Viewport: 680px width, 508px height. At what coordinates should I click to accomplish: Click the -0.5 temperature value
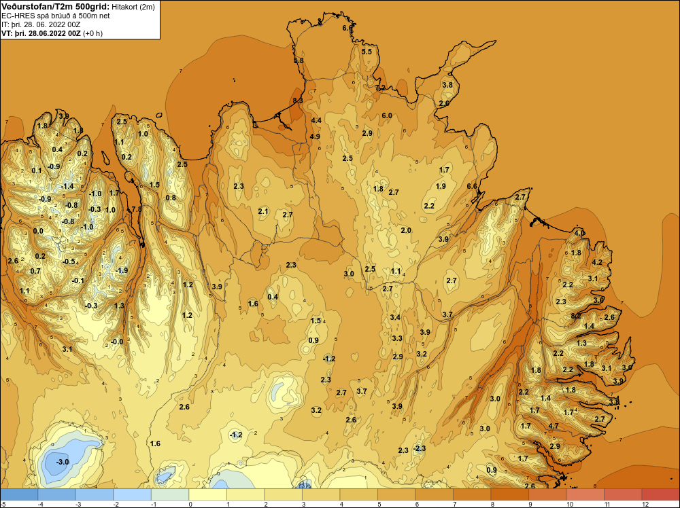pyautogui.click(x=69, y=261)
